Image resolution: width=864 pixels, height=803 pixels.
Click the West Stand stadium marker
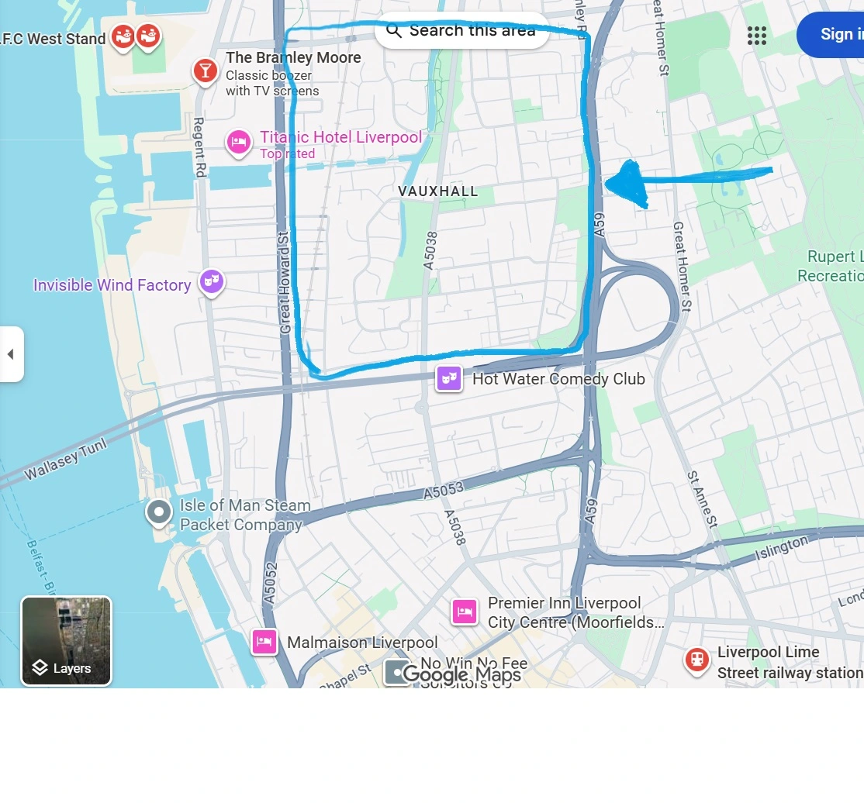point(123,37)
